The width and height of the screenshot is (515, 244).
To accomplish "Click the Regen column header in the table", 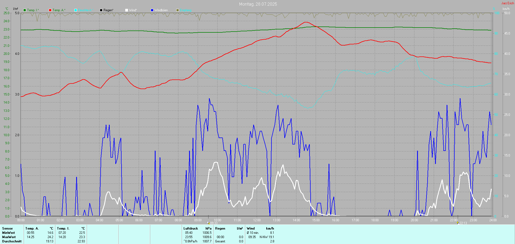I will click(220, 228).
